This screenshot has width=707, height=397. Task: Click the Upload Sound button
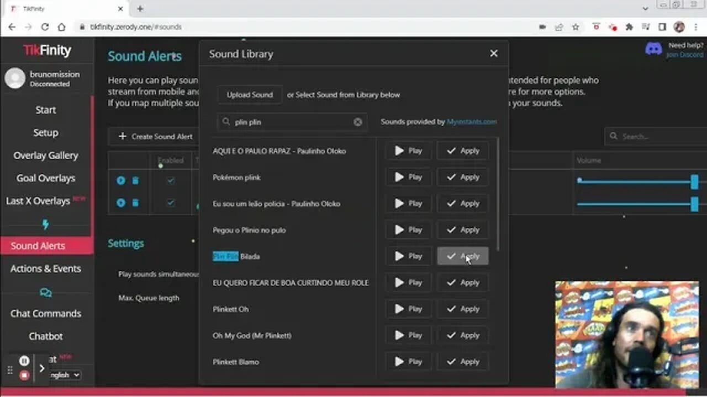250,95
